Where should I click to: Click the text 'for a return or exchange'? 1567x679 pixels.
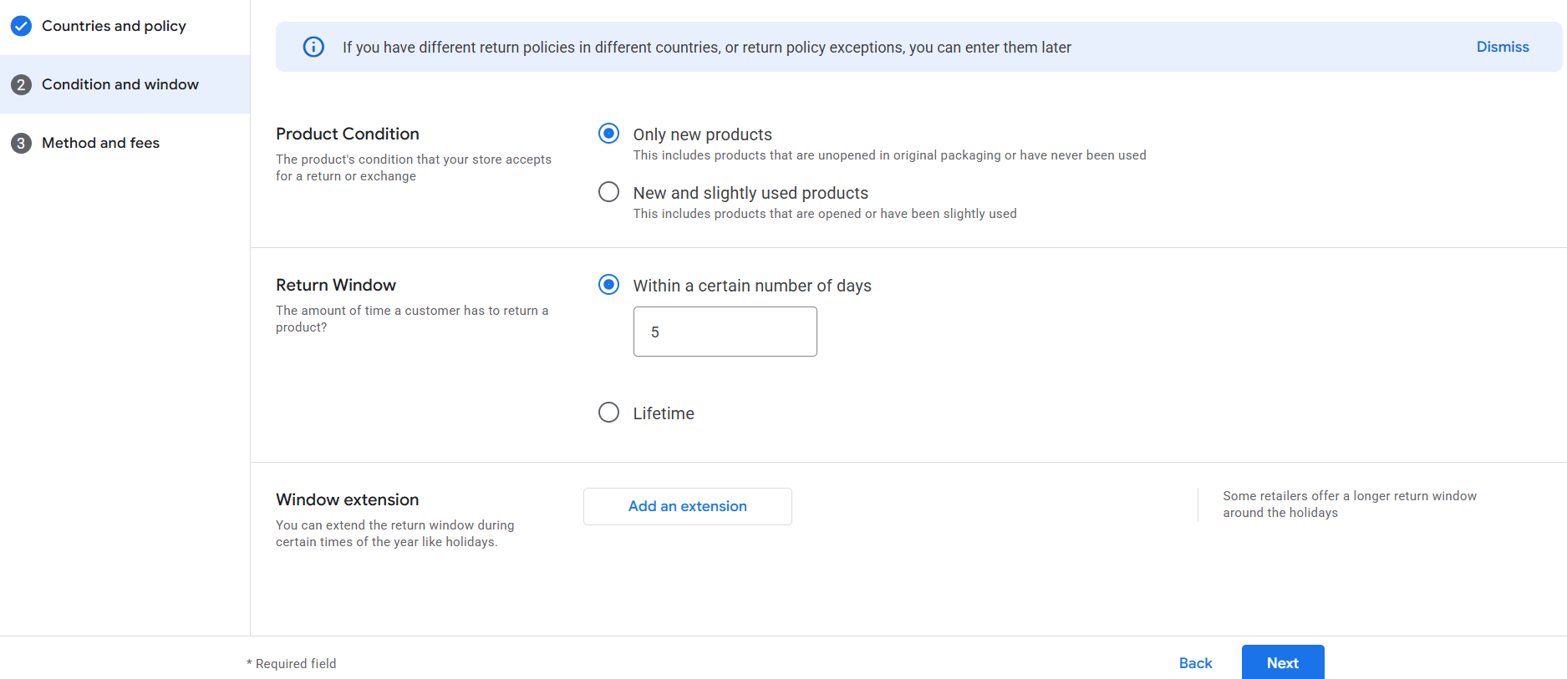click(346, 176)
